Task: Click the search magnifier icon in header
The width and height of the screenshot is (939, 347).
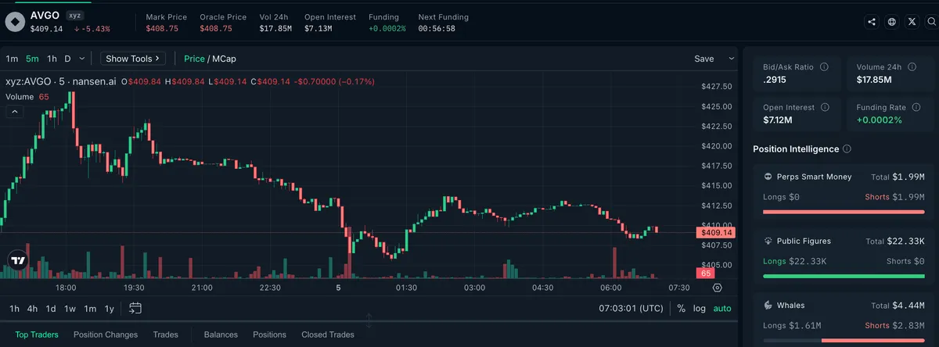Action: pos(930,23)
